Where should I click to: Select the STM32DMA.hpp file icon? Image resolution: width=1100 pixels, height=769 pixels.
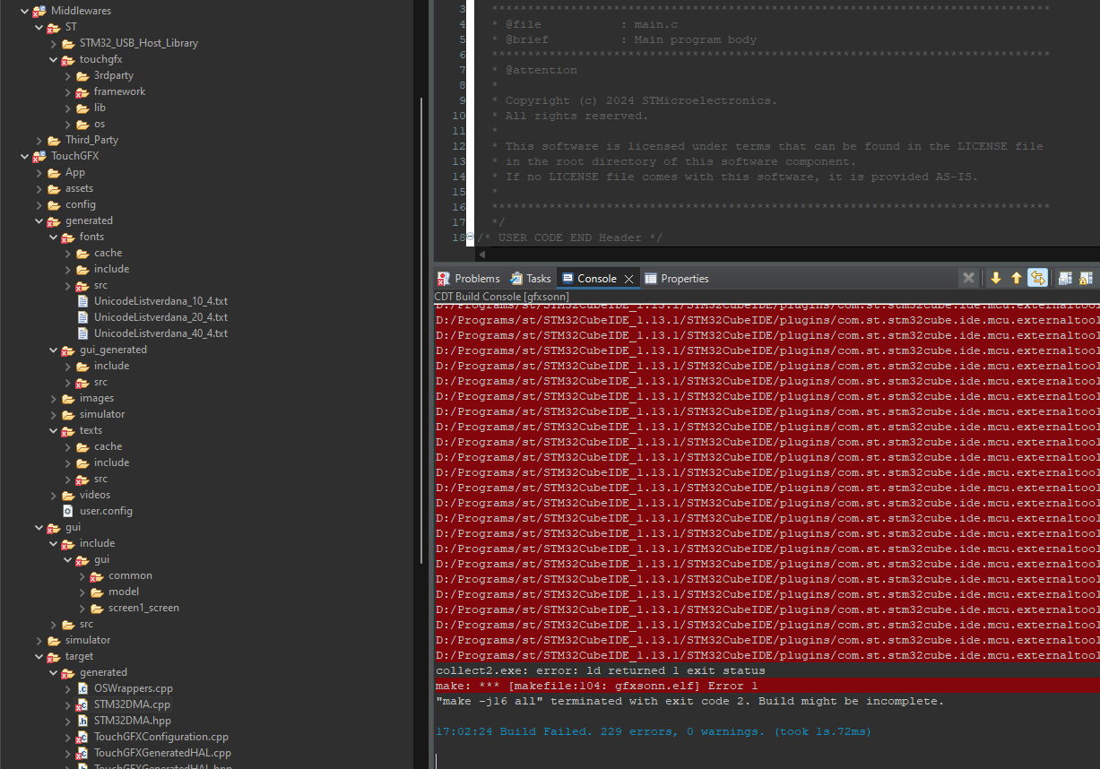(x=82, y=721)
